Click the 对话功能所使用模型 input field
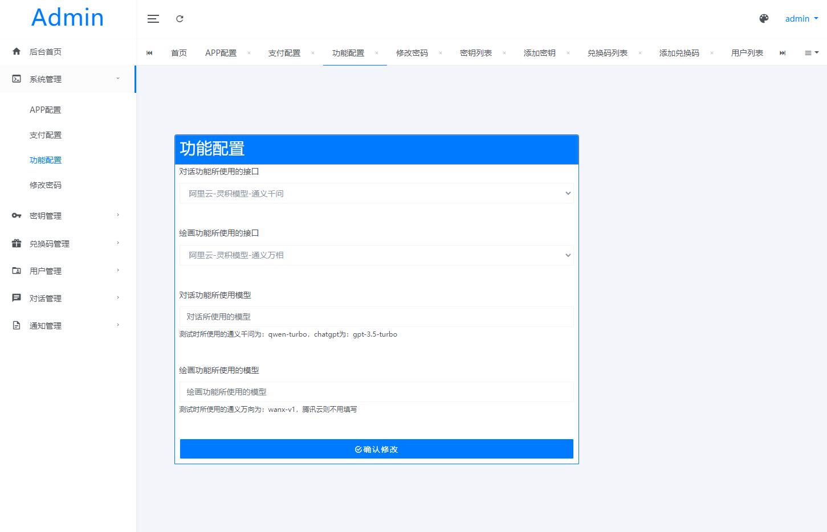The width and height of the screenshot is (827, 532). [x=376, y=317]
